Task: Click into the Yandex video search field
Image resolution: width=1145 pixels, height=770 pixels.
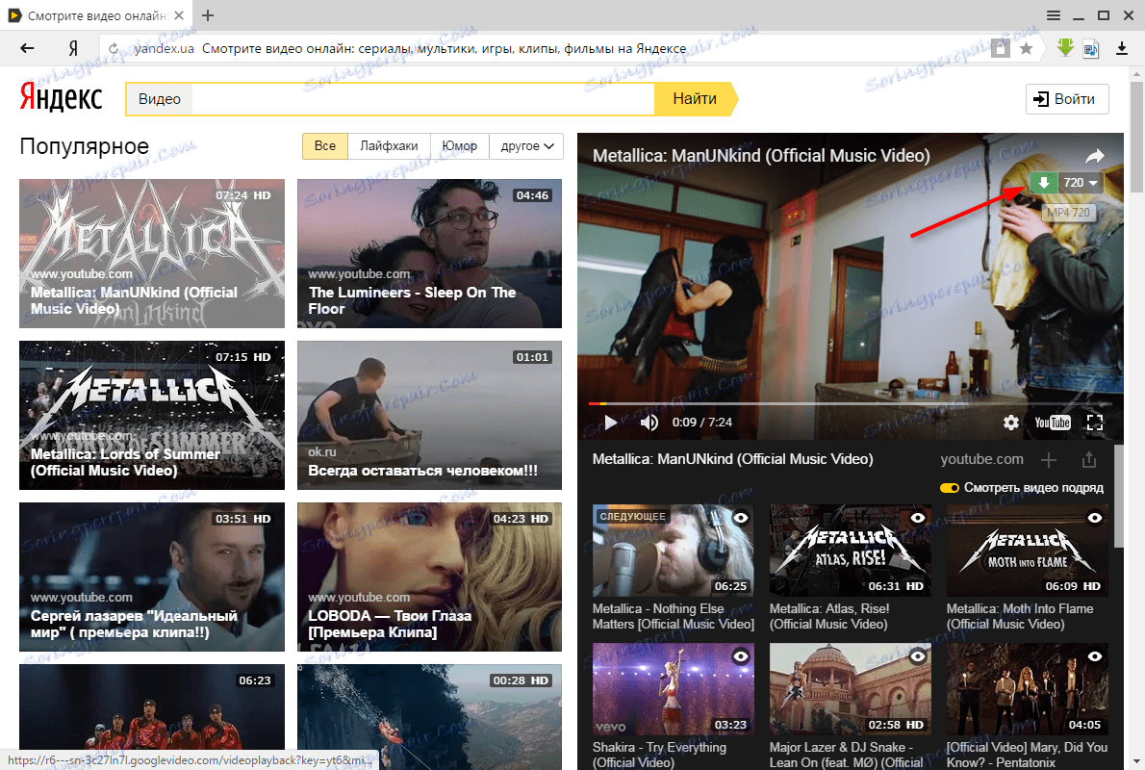Action: 423,98
